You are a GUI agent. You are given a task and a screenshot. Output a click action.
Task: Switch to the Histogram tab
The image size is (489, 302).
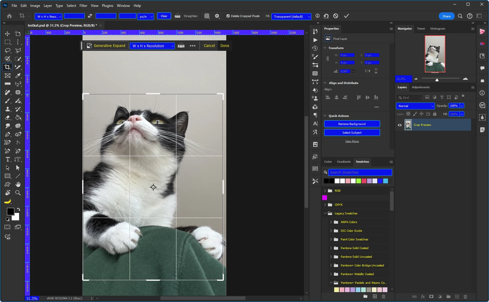(438, 29)
